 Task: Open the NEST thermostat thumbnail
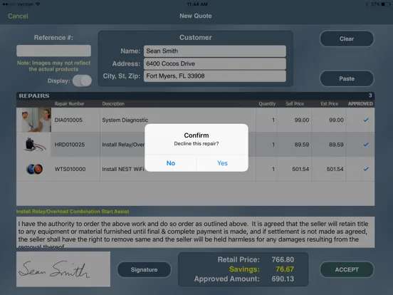[34, 169]
